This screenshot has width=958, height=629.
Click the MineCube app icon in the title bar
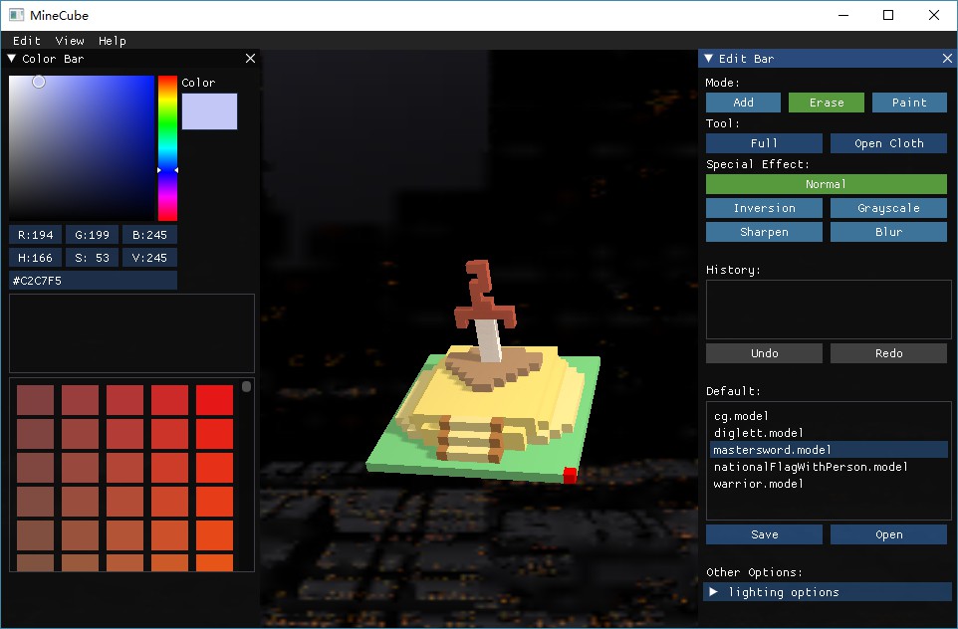[x=17, y=15]
